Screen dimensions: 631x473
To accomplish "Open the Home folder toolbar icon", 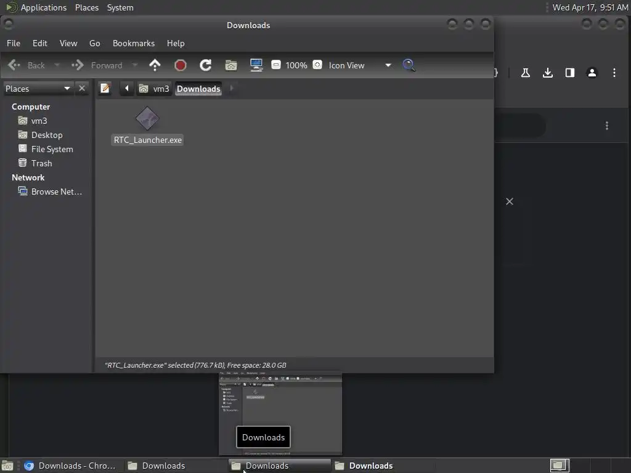I will [231, 65].
